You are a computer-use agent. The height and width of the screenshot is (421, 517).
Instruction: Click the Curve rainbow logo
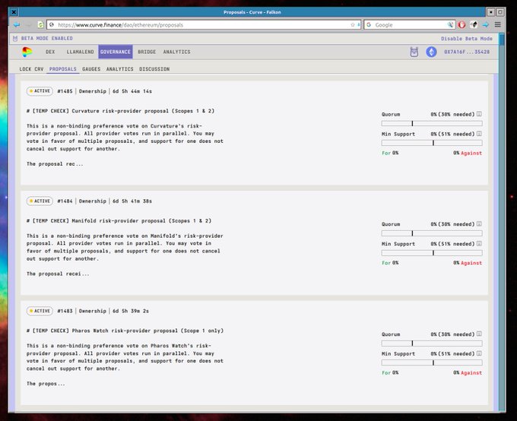click(27, 52)
